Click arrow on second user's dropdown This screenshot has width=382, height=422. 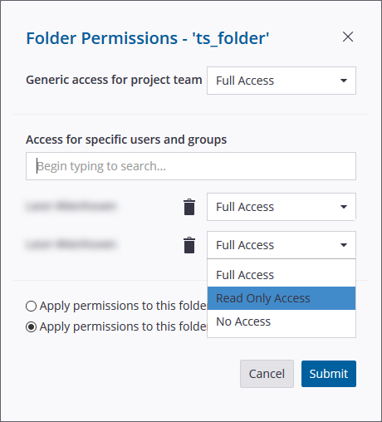point(344,245)
